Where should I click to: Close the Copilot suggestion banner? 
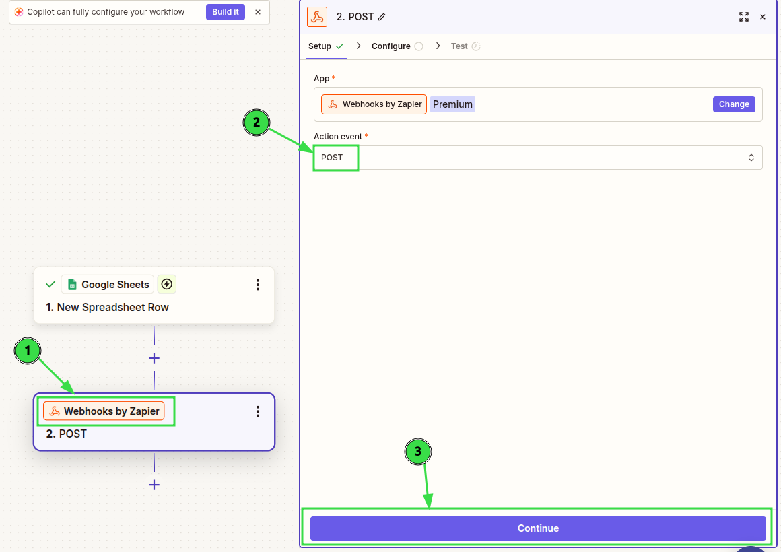coord(258,12)
